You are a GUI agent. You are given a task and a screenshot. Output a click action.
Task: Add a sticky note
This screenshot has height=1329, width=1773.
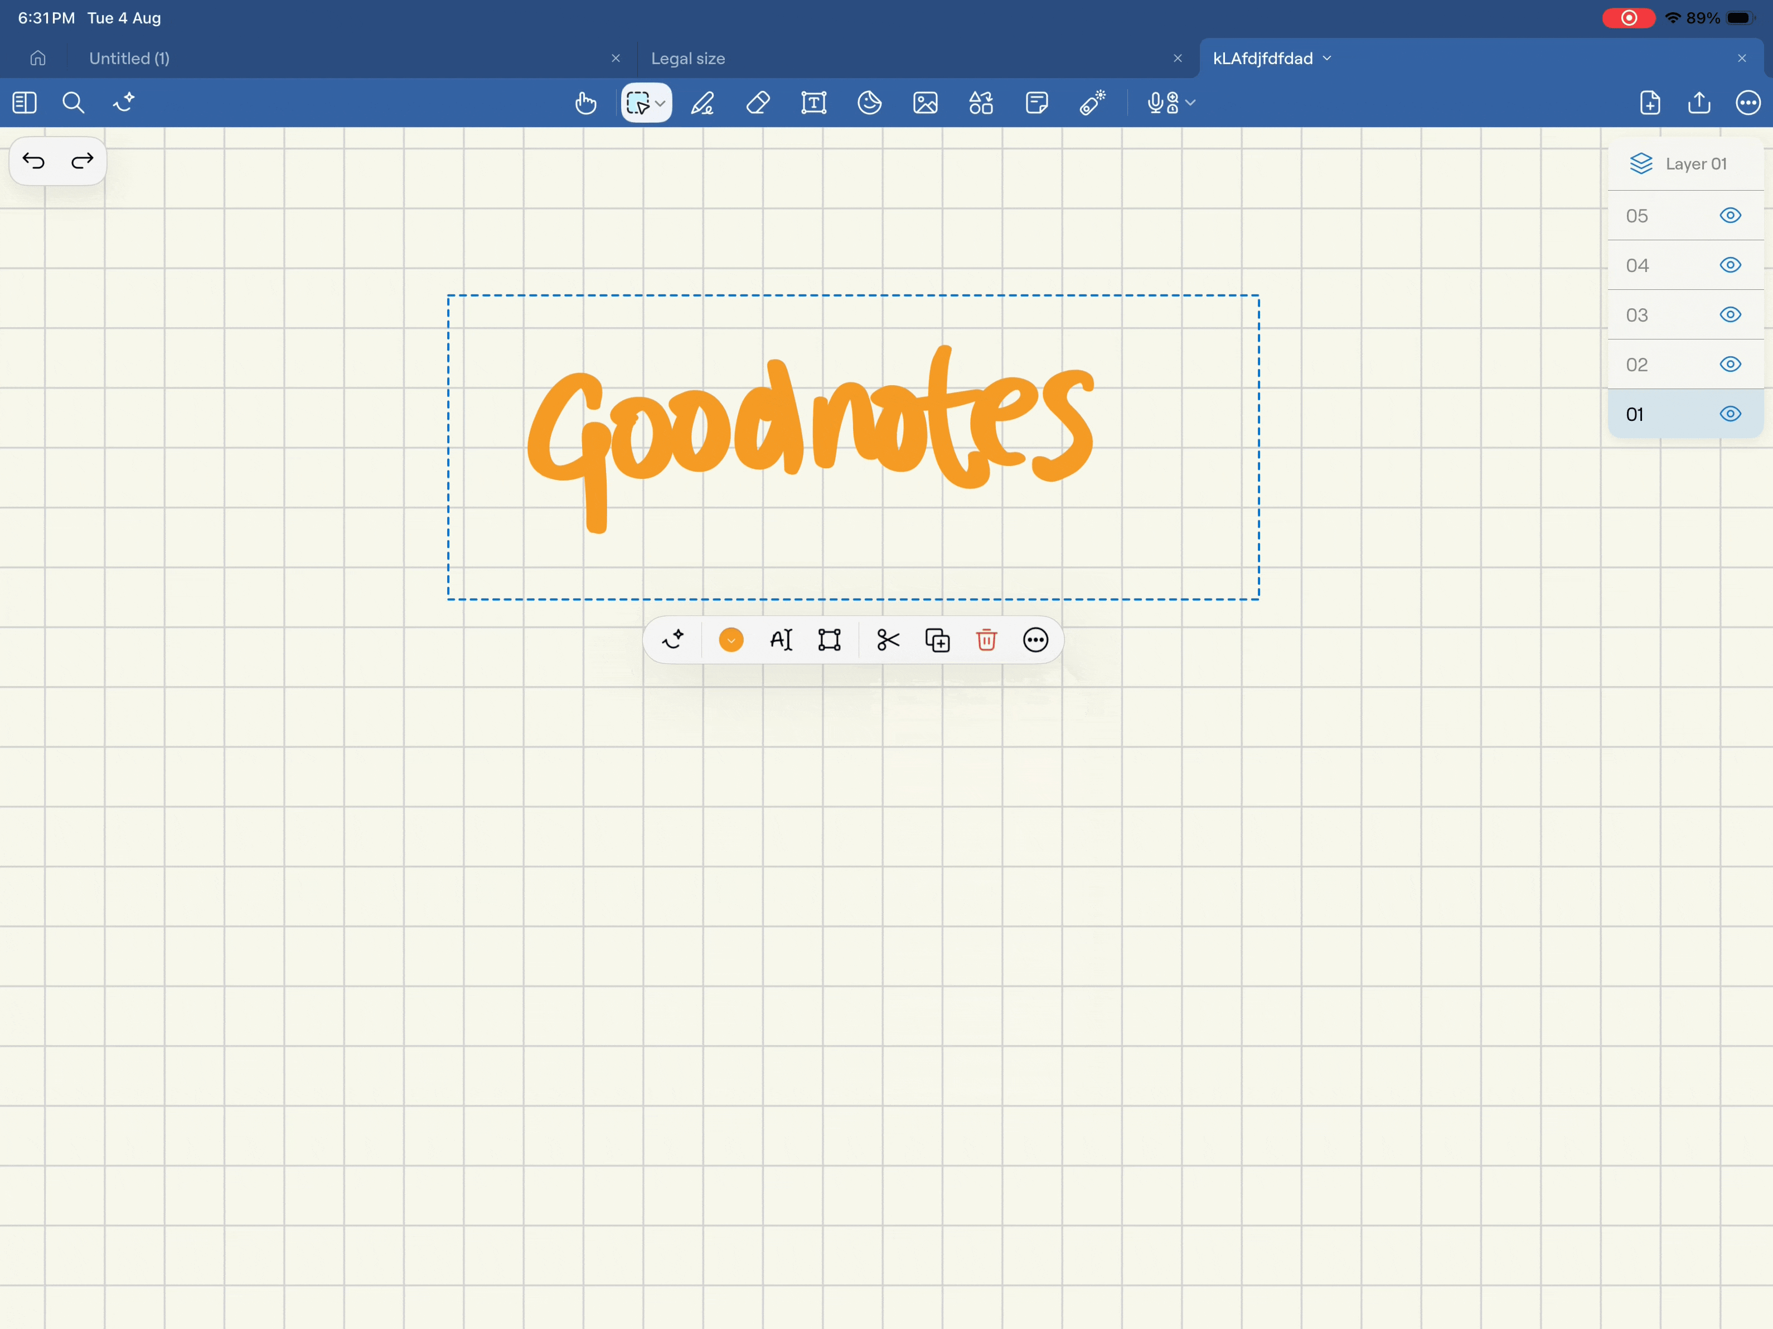coord(1036,103)
